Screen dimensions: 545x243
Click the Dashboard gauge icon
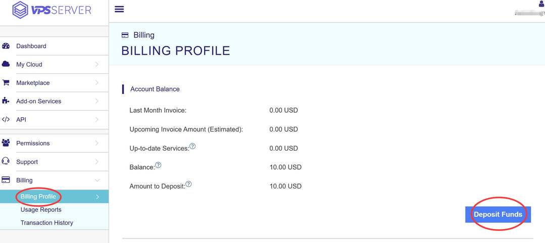coord(6,46)
